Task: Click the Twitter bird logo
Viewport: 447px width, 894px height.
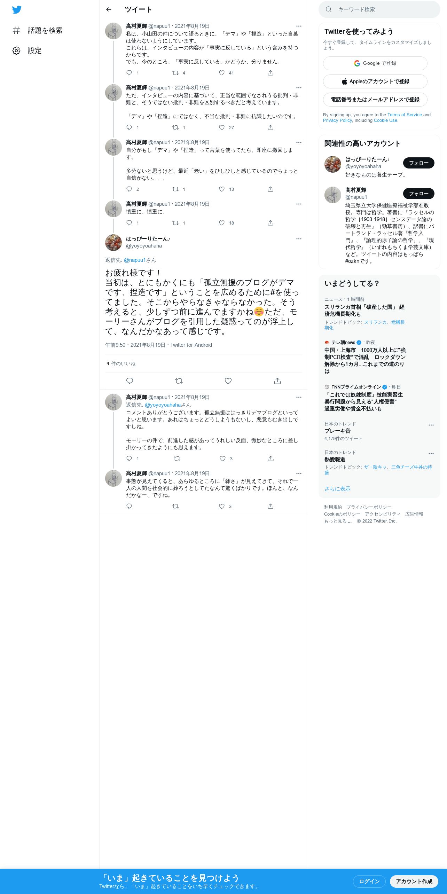Action: [17, 10]
